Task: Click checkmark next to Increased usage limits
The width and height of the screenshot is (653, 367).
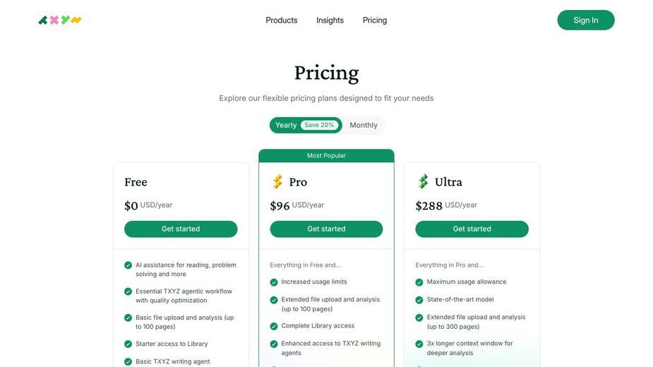Action: click(x=274, y=282)
